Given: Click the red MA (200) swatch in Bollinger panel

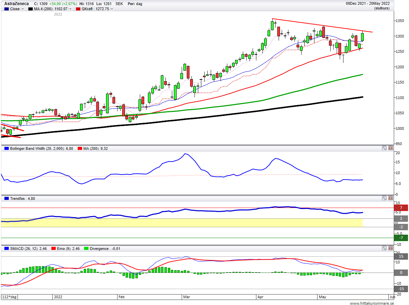Looking at the screenshot, I should click(x=80, y=148).
